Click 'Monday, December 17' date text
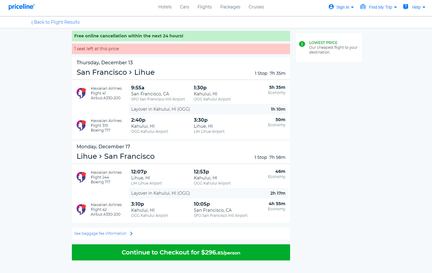The width and height of the screenshot is (432, 273). [x=103, y=147]
